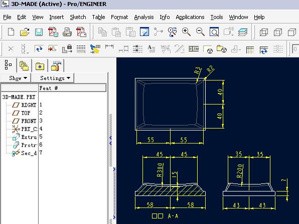Click the 7 height dimension in side view
The width and height of the screenshot is (299, 224).
click(284, 180)
